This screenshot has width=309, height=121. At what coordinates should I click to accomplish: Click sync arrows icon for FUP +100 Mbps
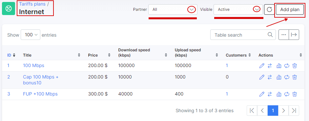pyautogui.click(x=287, y=94)
